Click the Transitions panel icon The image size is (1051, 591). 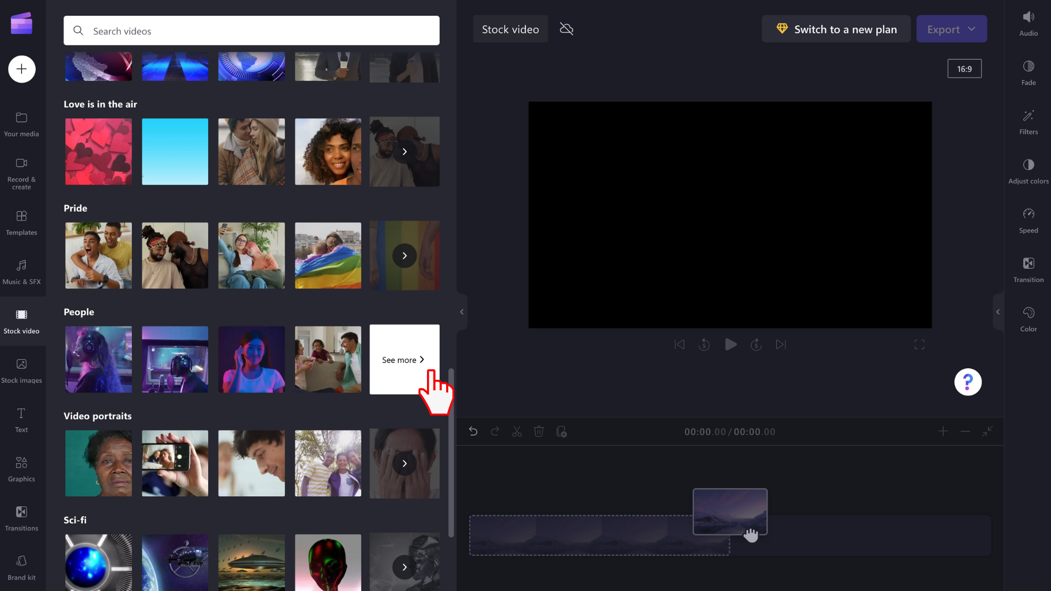tap(21, 517)
